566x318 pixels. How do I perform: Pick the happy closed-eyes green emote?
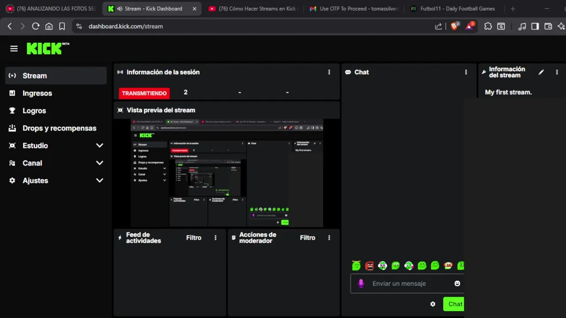435,265
